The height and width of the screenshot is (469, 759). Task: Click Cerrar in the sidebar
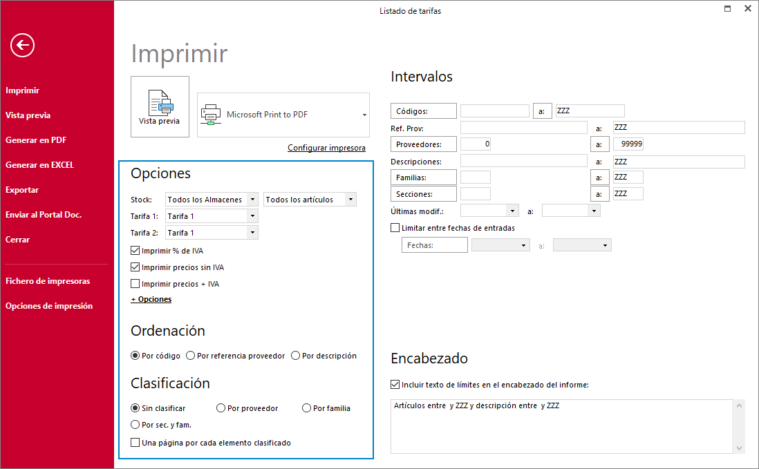pos(17,240)
